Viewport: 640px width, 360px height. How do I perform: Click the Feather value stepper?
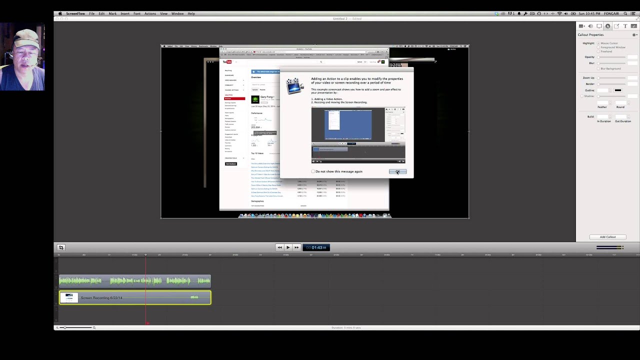(x=610, y=102)
